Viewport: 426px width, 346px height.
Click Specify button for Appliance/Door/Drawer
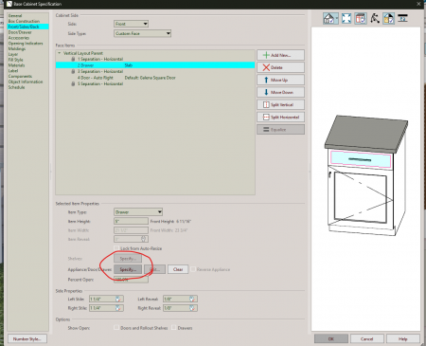coord(128,269)
